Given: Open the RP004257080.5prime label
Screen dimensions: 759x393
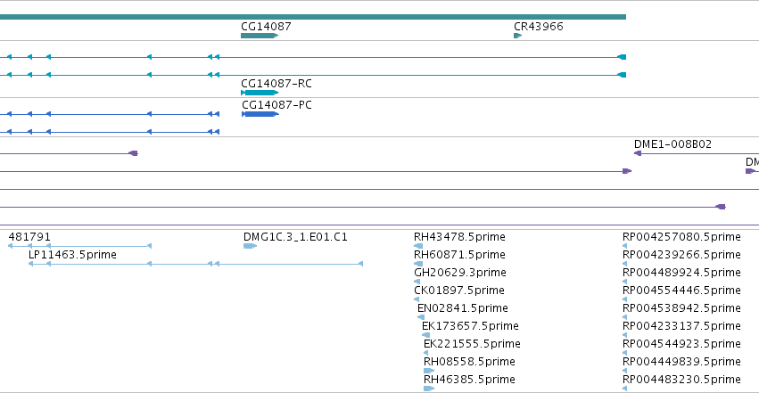Looking at the screenshot, I should [x=681, y=236].
